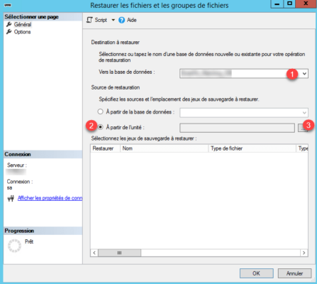Click the Script scroll icon
Viewport: 317px width, 284px height.
pos(89,20)
